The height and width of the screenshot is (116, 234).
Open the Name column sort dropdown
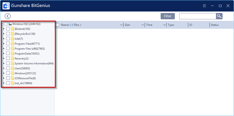(121, 25)
